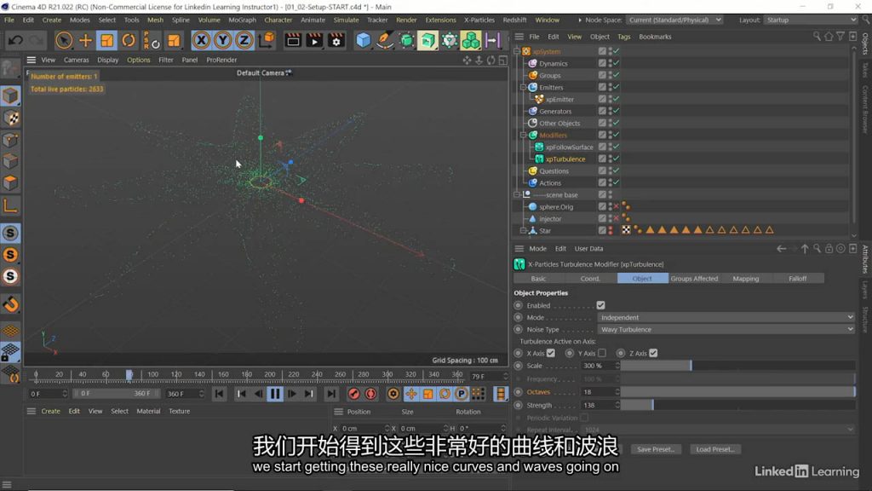
Task: Go to start of animation
Action: tap(219, 394)
